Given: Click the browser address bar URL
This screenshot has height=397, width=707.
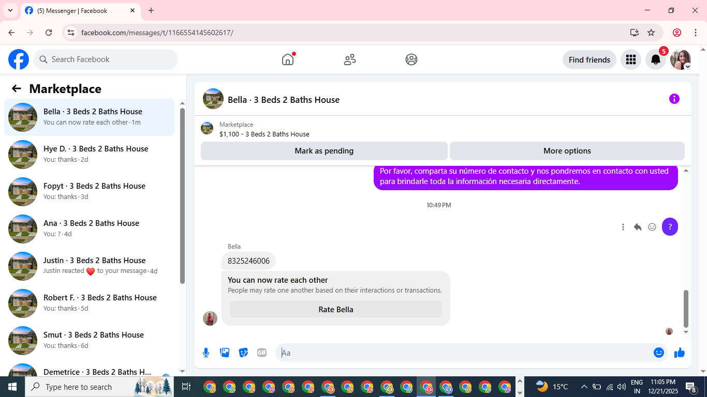Looking at the screenshot, I should (157, 33).
